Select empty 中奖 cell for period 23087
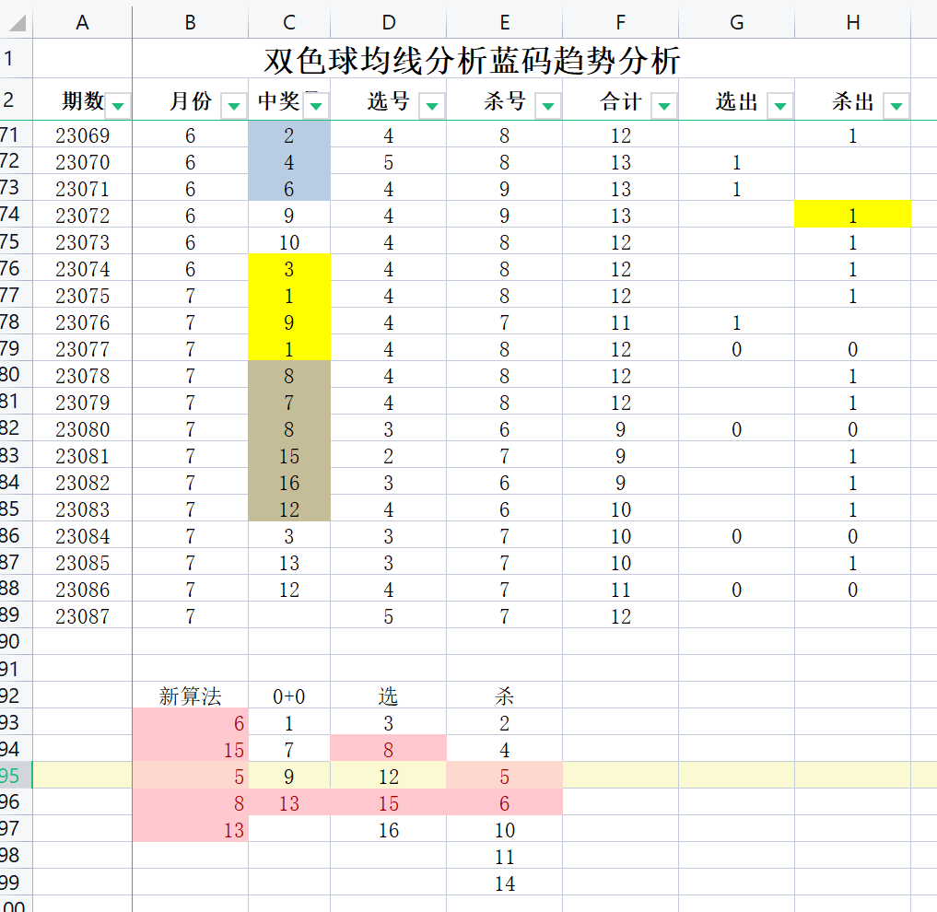The width and height of the screenshot is (937, 912). [289, 615]
